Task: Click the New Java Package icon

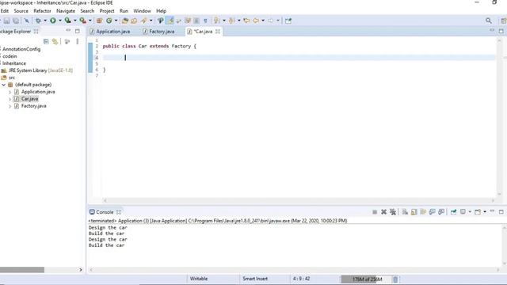Action: 100,21
